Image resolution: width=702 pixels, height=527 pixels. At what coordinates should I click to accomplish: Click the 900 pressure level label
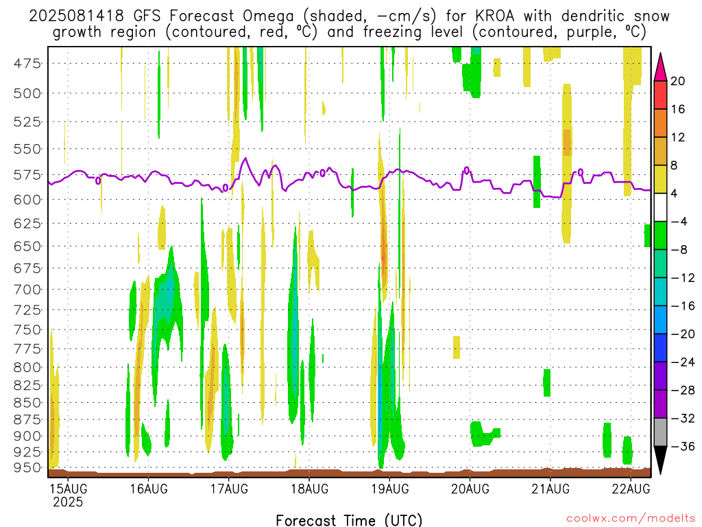(x=27, y=436)
